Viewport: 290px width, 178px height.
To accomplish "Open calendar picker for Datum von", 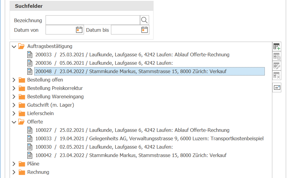I will [x=79, y=30].
